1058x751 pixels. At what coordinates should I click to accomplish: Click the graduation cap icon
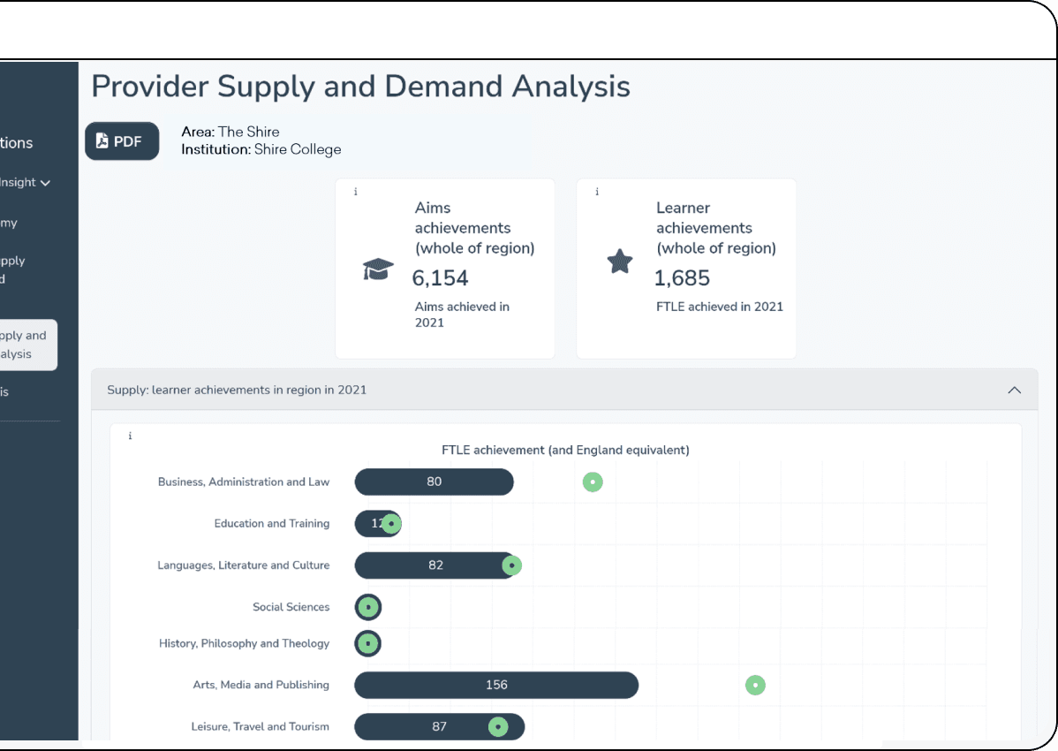[x=378, y=269]
